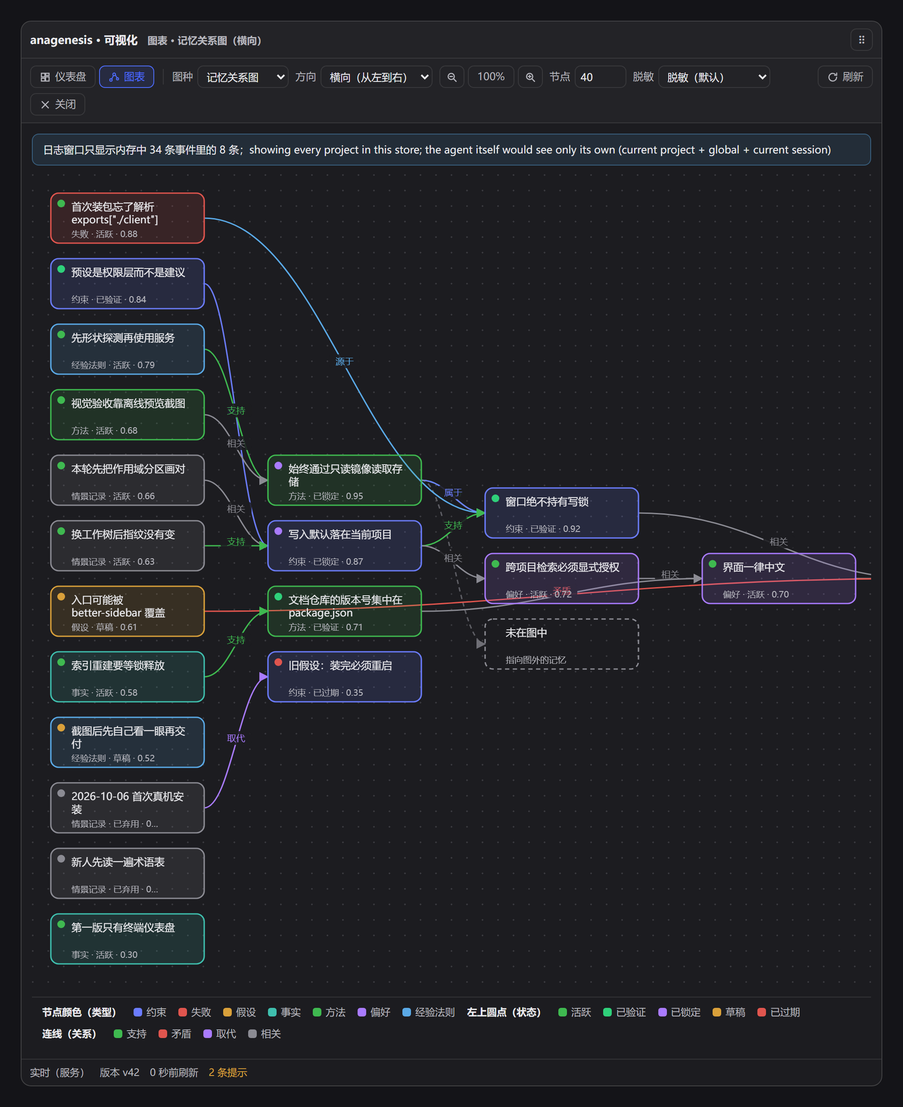The width and height of the screenshot is (903, 1107).
Task: Click the 刷新 refresh button
Action: click(x=845, y=77)
